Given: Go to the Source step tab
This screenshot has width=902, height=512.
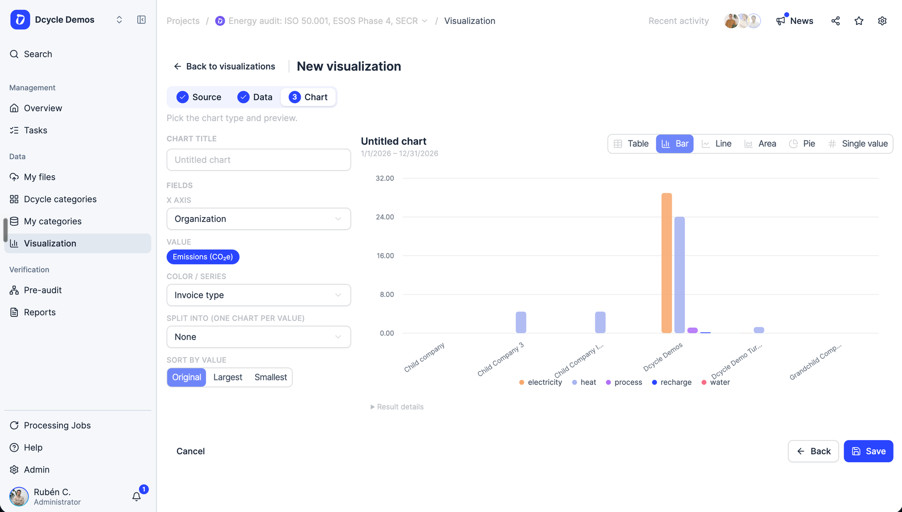Looking at the screenshot, I should [199, 97].
